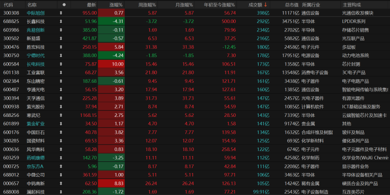
Task: Click the pin icon in 澜起科技 row
Action: pyautogui.click(x=61, y=192)
